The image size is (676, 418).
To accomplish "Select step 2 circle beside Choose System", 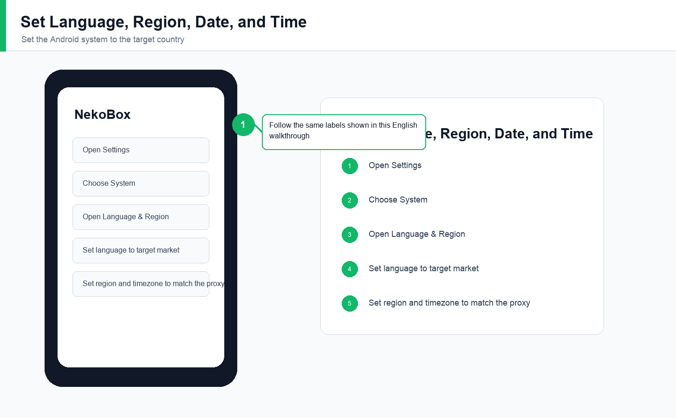I will (350, 200).
